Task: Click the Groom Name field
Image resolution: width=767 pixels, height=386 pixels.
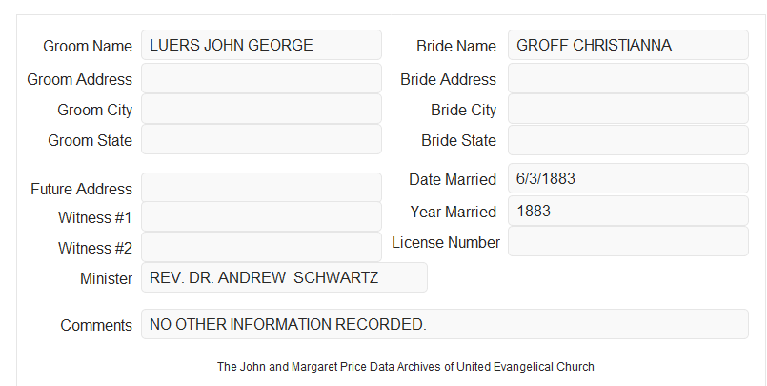Action: pyautogui.click(x=261, y=45)
